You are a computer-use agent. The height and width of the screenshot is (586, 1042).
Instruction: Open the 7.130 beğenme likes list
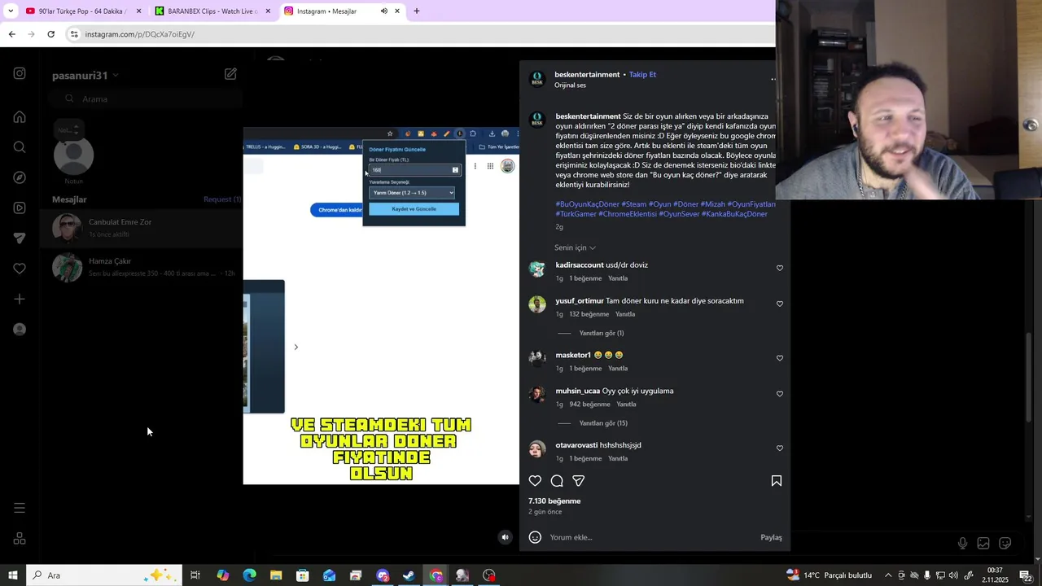[x=554, y=501]
